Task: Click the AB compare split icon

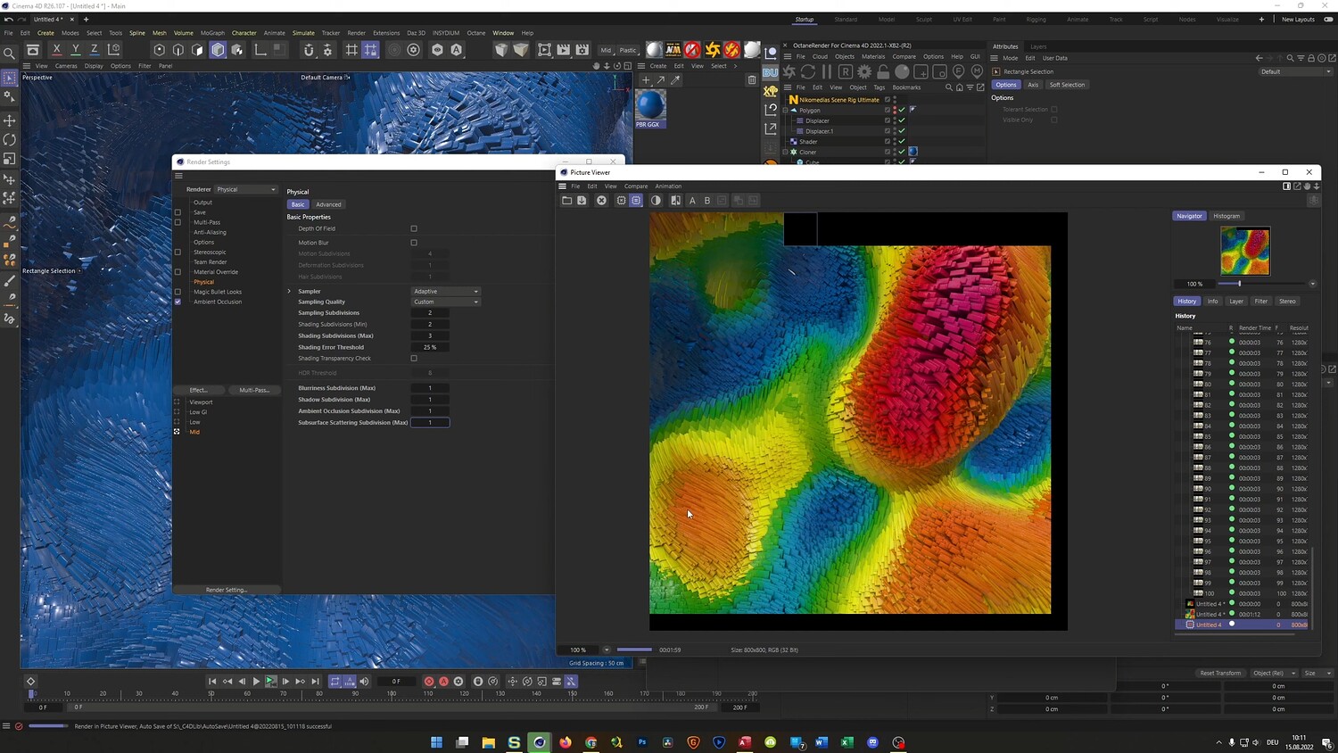Action: (x=675, y=201)
